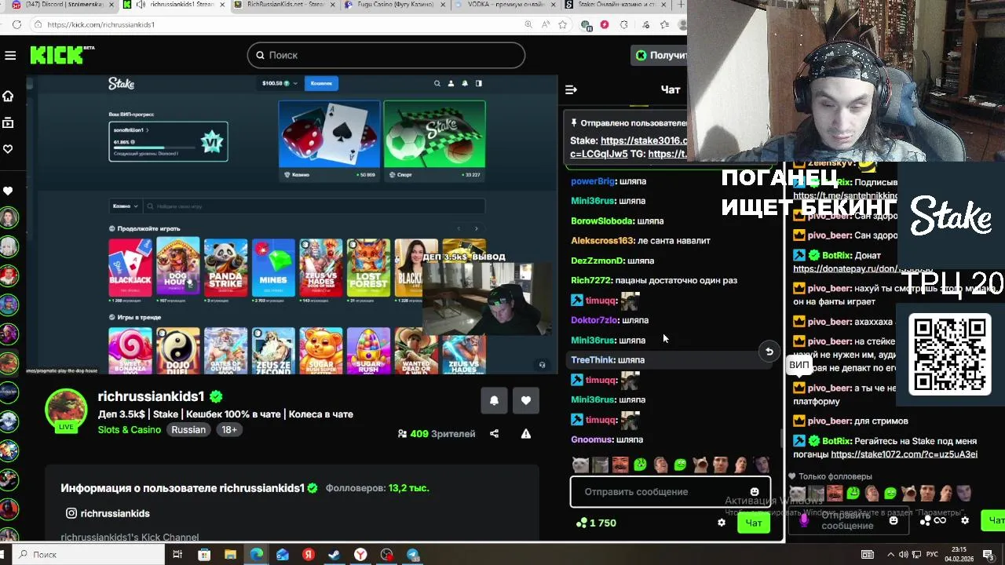This screenshot has width=1005, height=565.
Task: Open emoji picker in chat input
Action: (x=755, y=492)
